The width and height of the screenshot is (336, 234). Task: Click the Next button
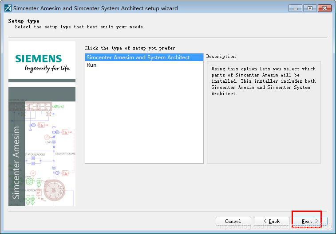click(x=310, y=221)
